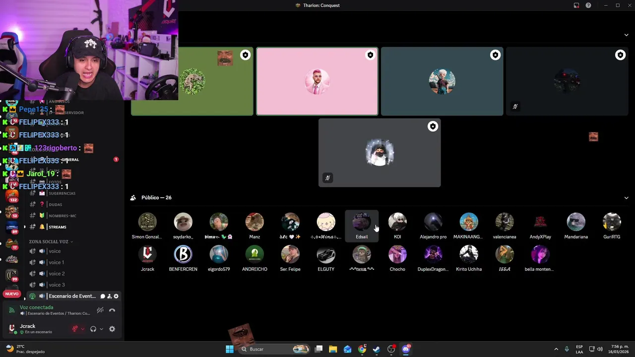Open soydarko_ audience member avatar
Screen dimensions: 635x357
coord(183,222)
